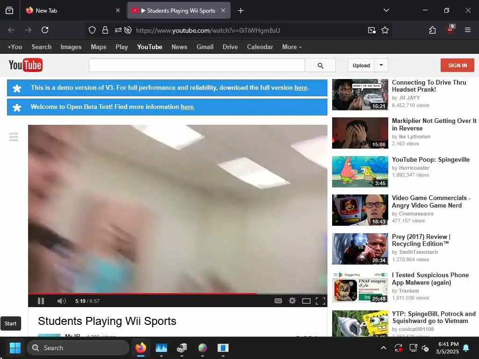Show site security padlock info
Screen dimensions: 479x359
click(105, 30)
